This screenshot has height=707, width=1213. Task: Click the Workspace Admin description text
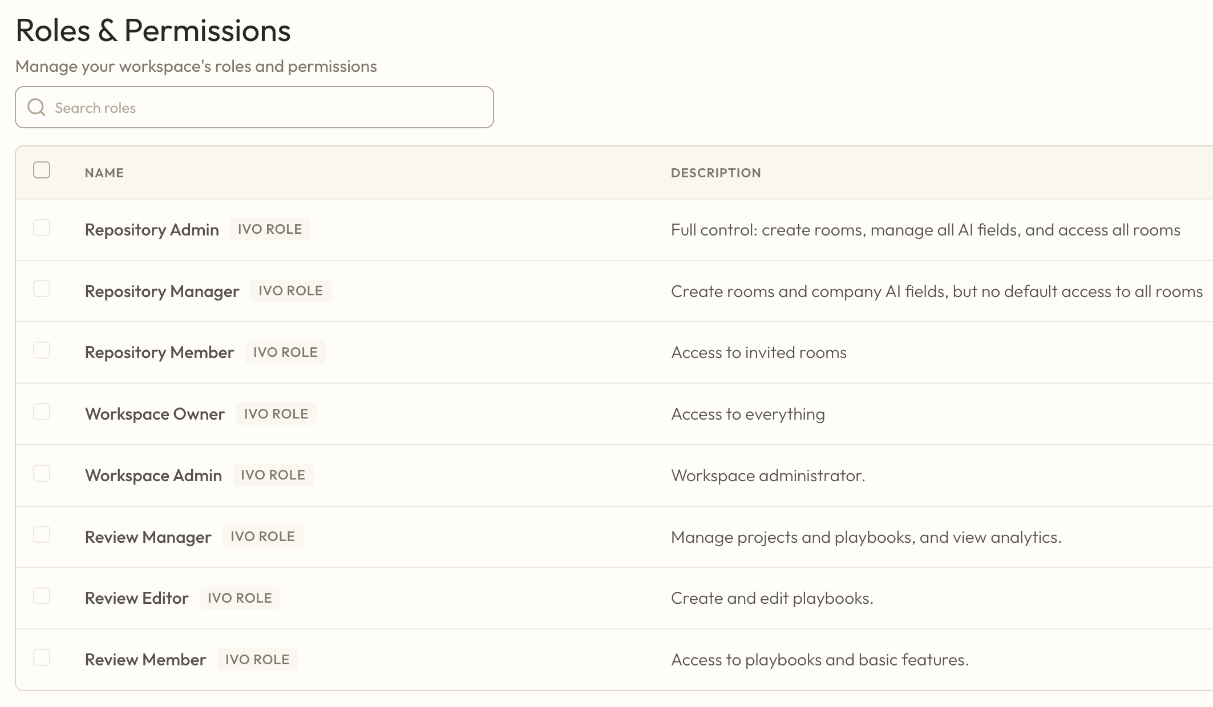pyautogui.click(x=768, y=476)
